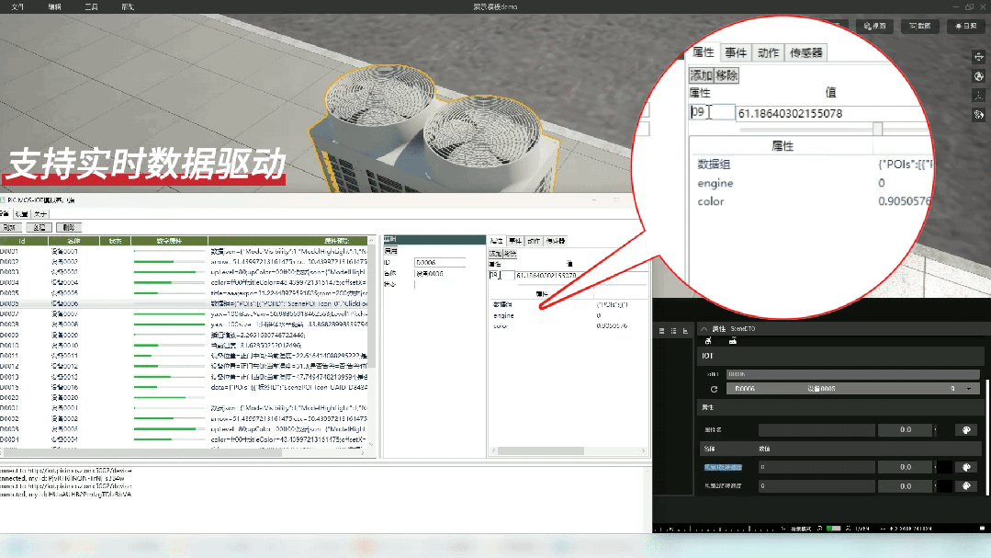Click the list view icon in the dark panel header
The height and width of the screenshot is (558, 991).
[x=674, y=331]
